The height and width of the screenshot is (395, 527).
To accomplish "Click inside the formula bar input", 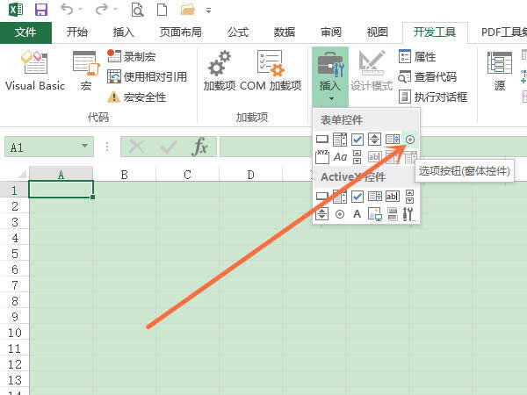I will point(373,147).
